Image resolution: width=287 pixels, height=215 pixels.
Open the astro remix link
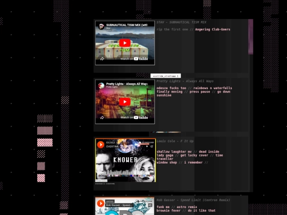click(187, 207)
